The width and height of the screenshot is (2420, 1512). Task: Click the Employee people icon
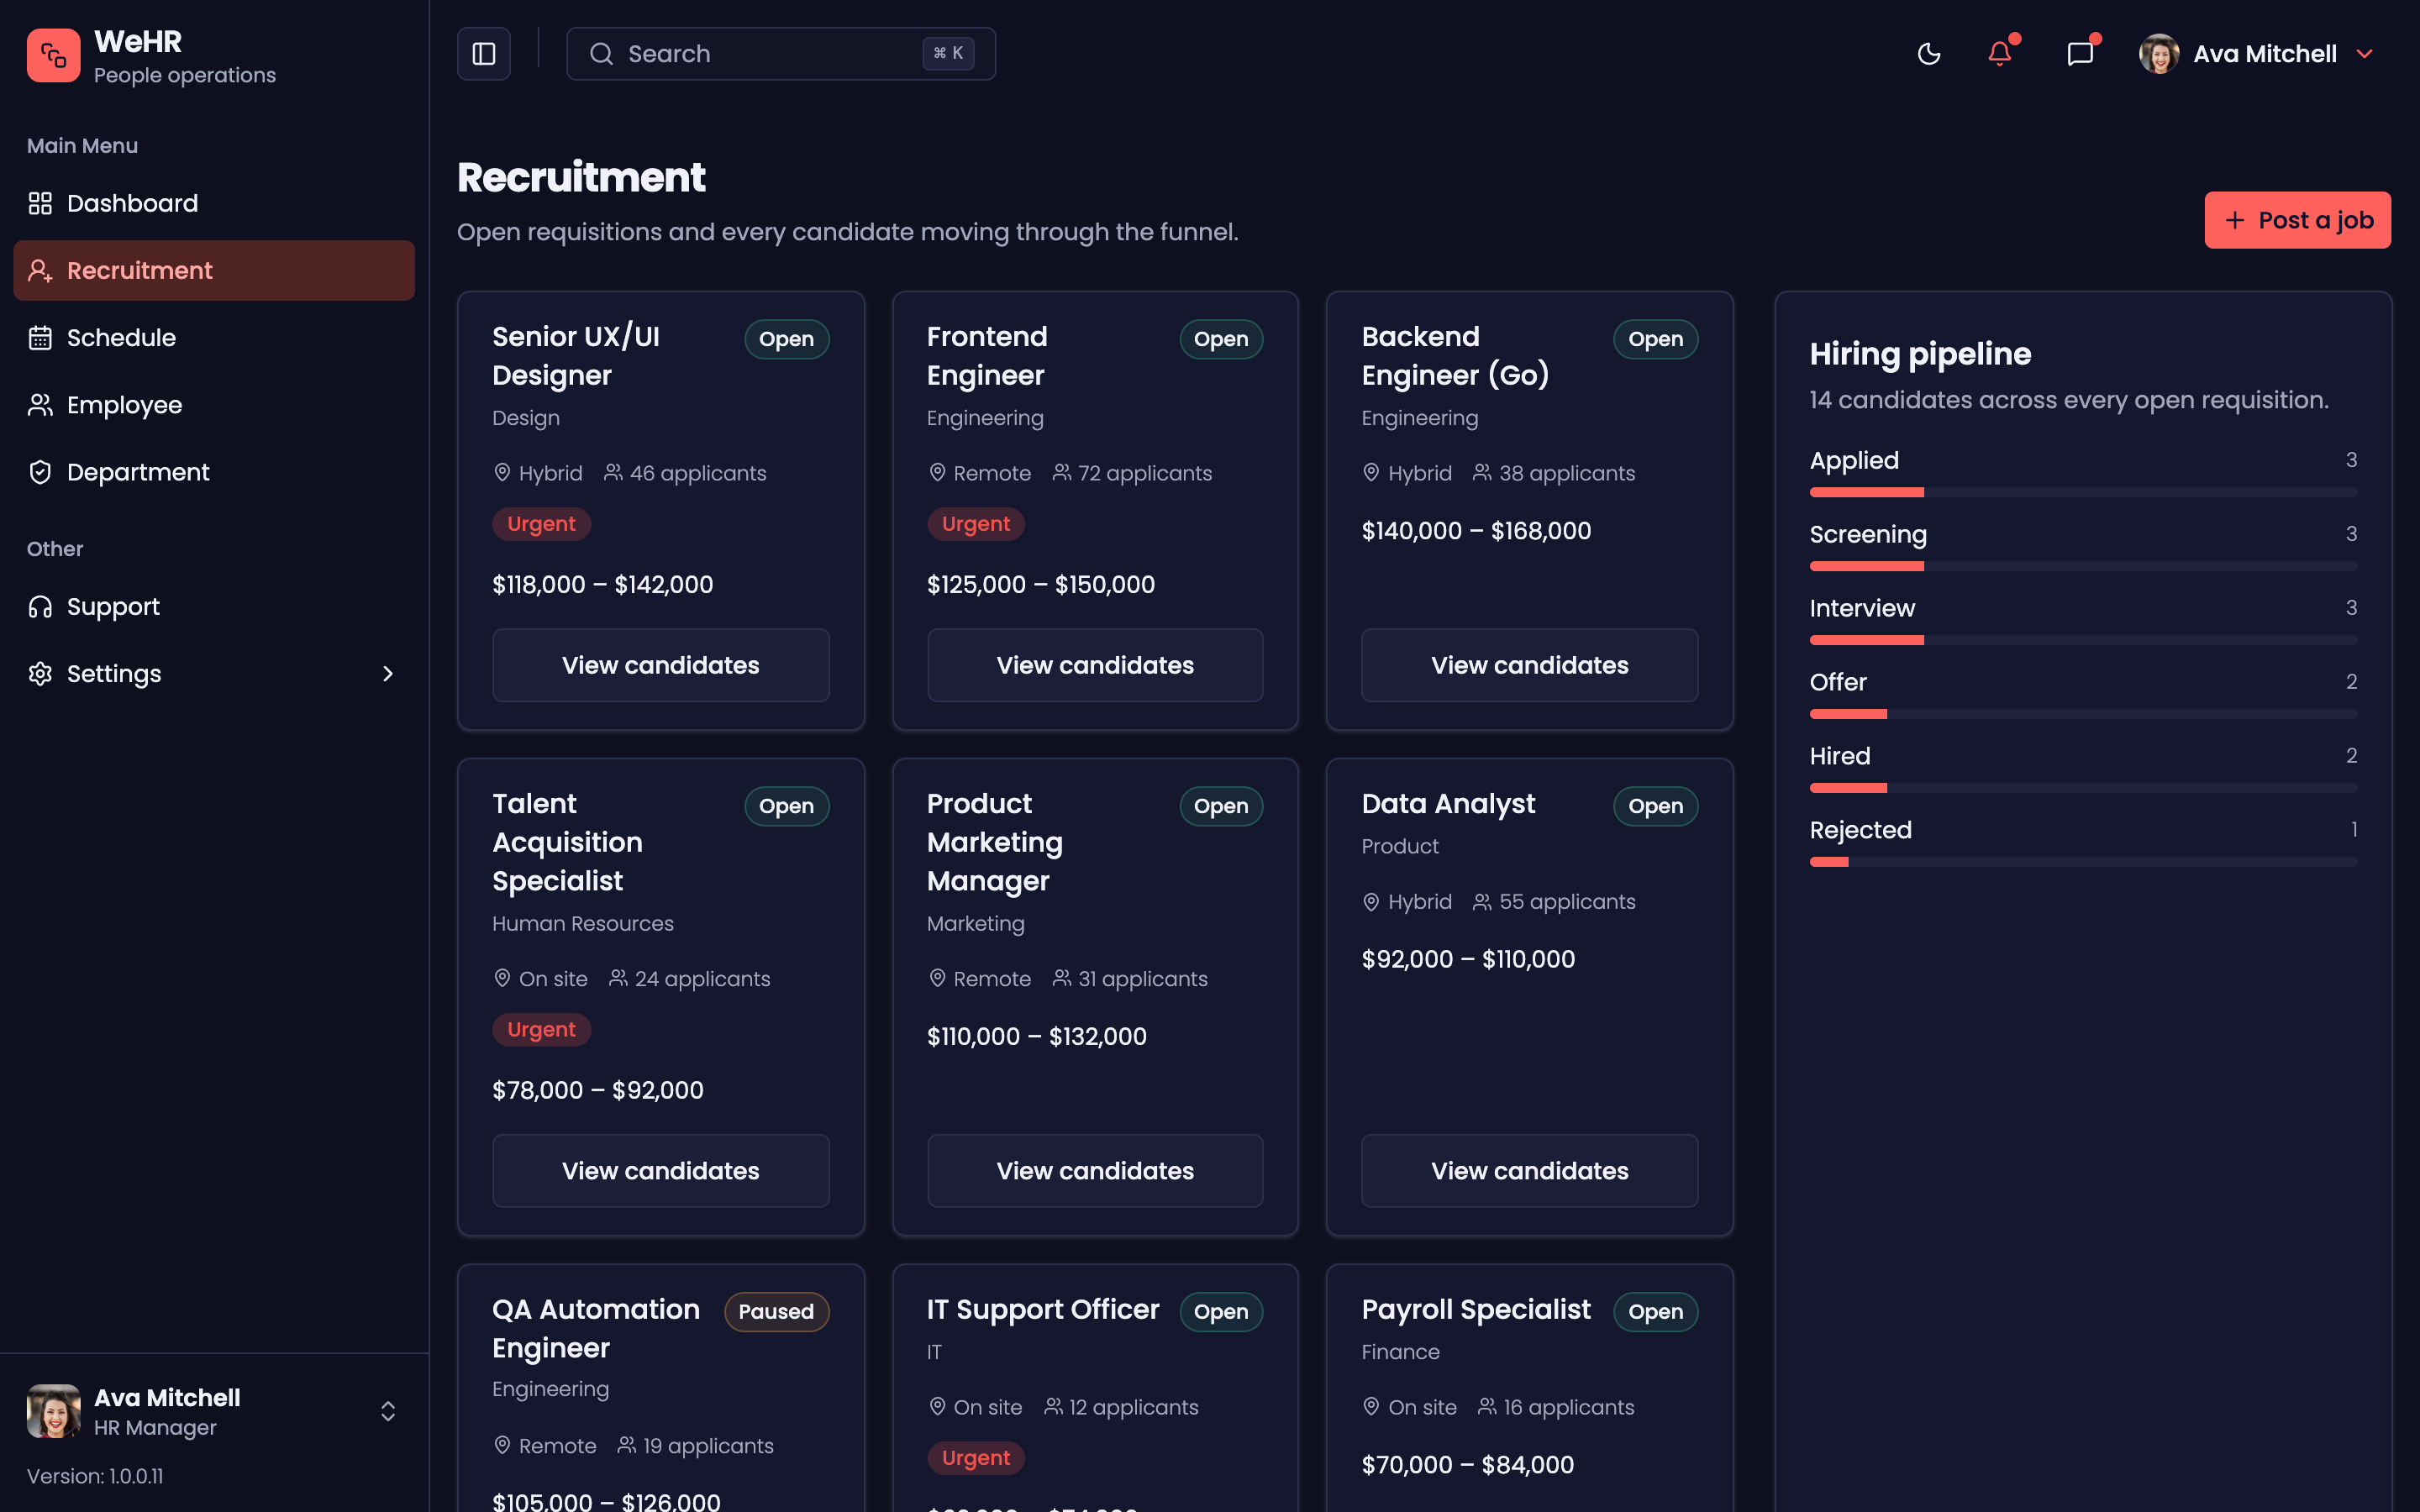[x=40, y=405]
